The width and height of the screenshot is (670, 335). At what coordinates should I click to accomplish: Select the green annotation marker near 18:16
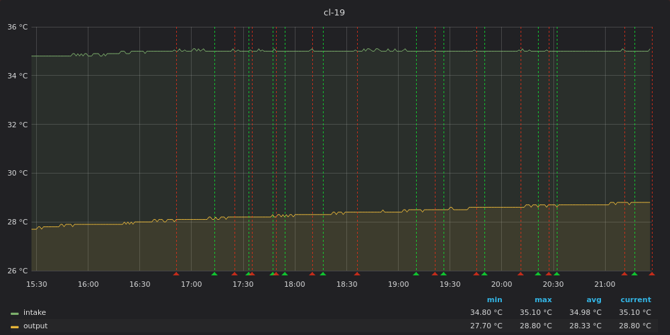tap(323, 273)
